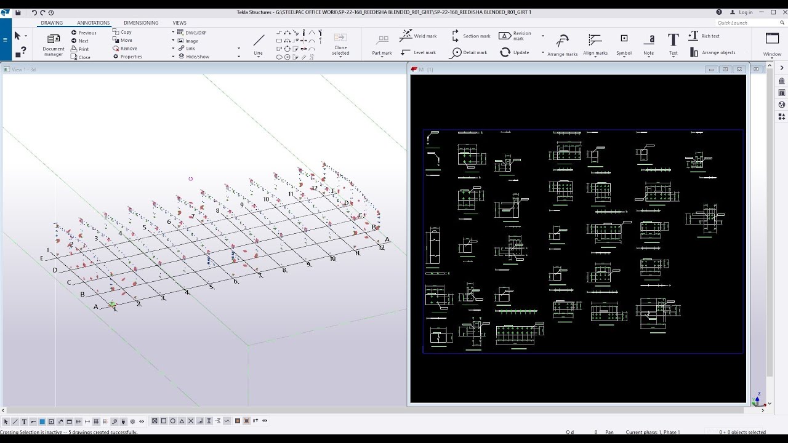Click Clone selected
Viewport: 788px width, 443px height.
[340, 44]
